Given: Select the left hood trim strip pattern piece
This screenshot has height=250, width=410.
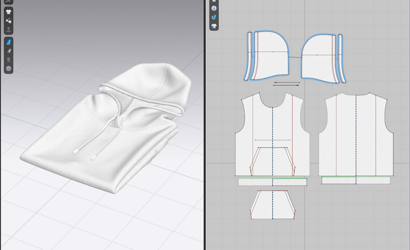Looking at the screenshot, I should 249,56.
